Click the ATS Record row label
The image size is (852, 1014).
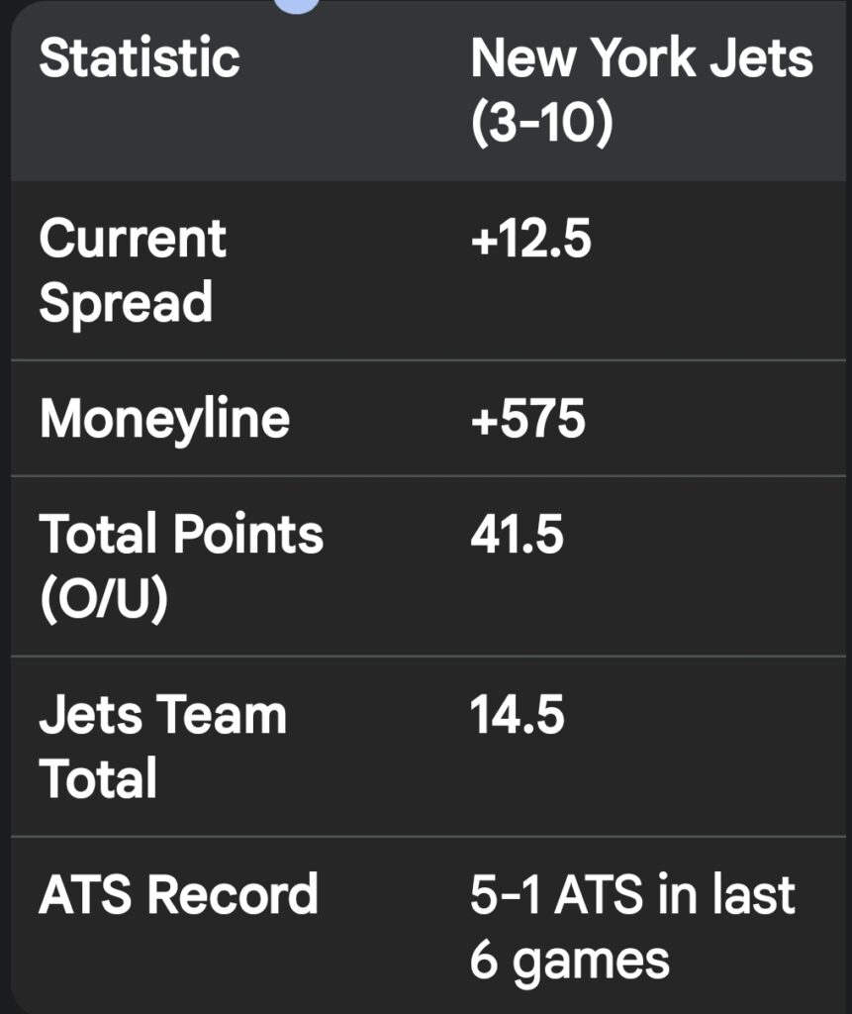[178, 894]
